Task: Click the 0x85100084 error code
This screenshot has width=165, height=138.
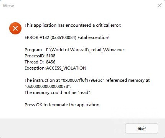Action: tap(63, 37)
